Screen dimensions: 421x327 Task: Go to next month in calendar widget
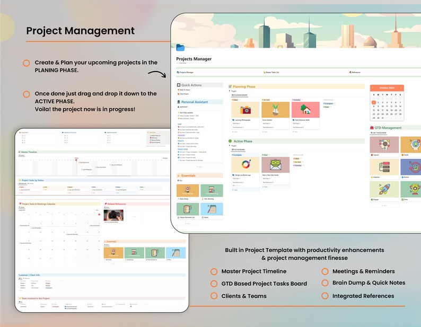(x=401, y=88)
